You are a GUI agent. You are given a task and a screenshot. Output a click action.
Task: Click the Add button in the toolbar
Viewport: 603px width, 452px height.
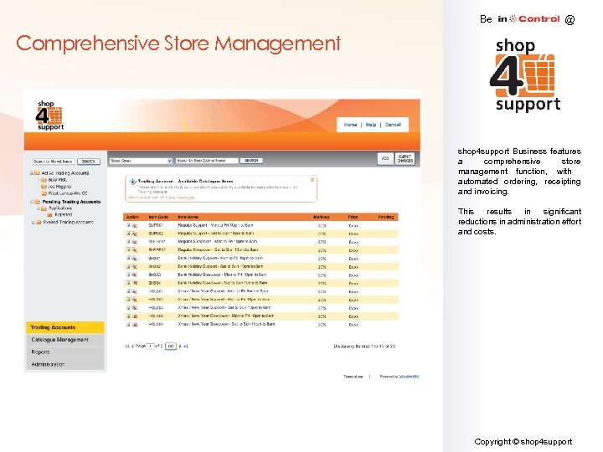(385, 158)
